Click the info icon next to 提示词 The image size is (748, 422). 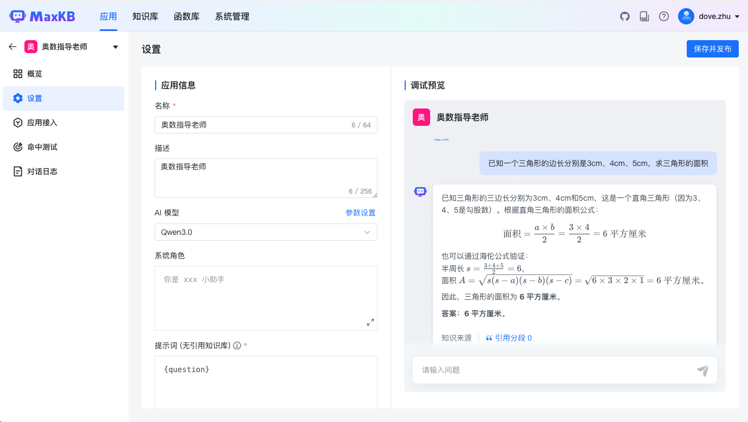tap(237, 346)
